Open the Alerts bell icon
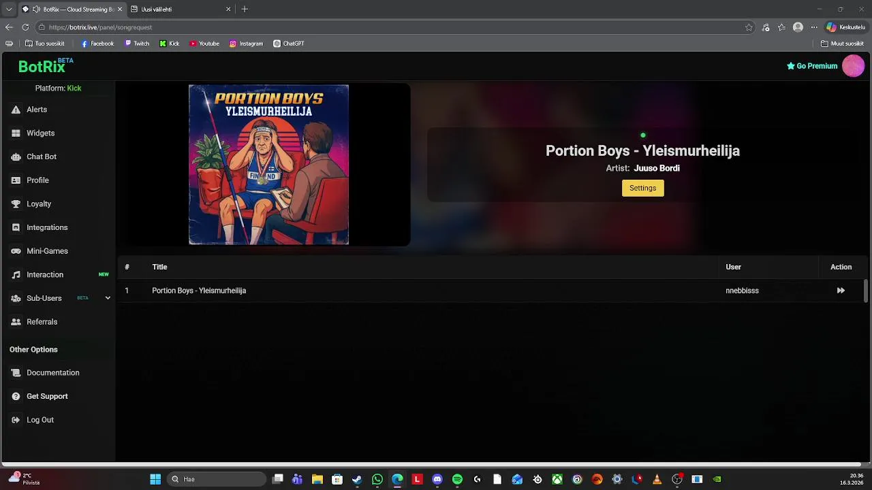Screen dimensions: 872x490 (16, 110)
